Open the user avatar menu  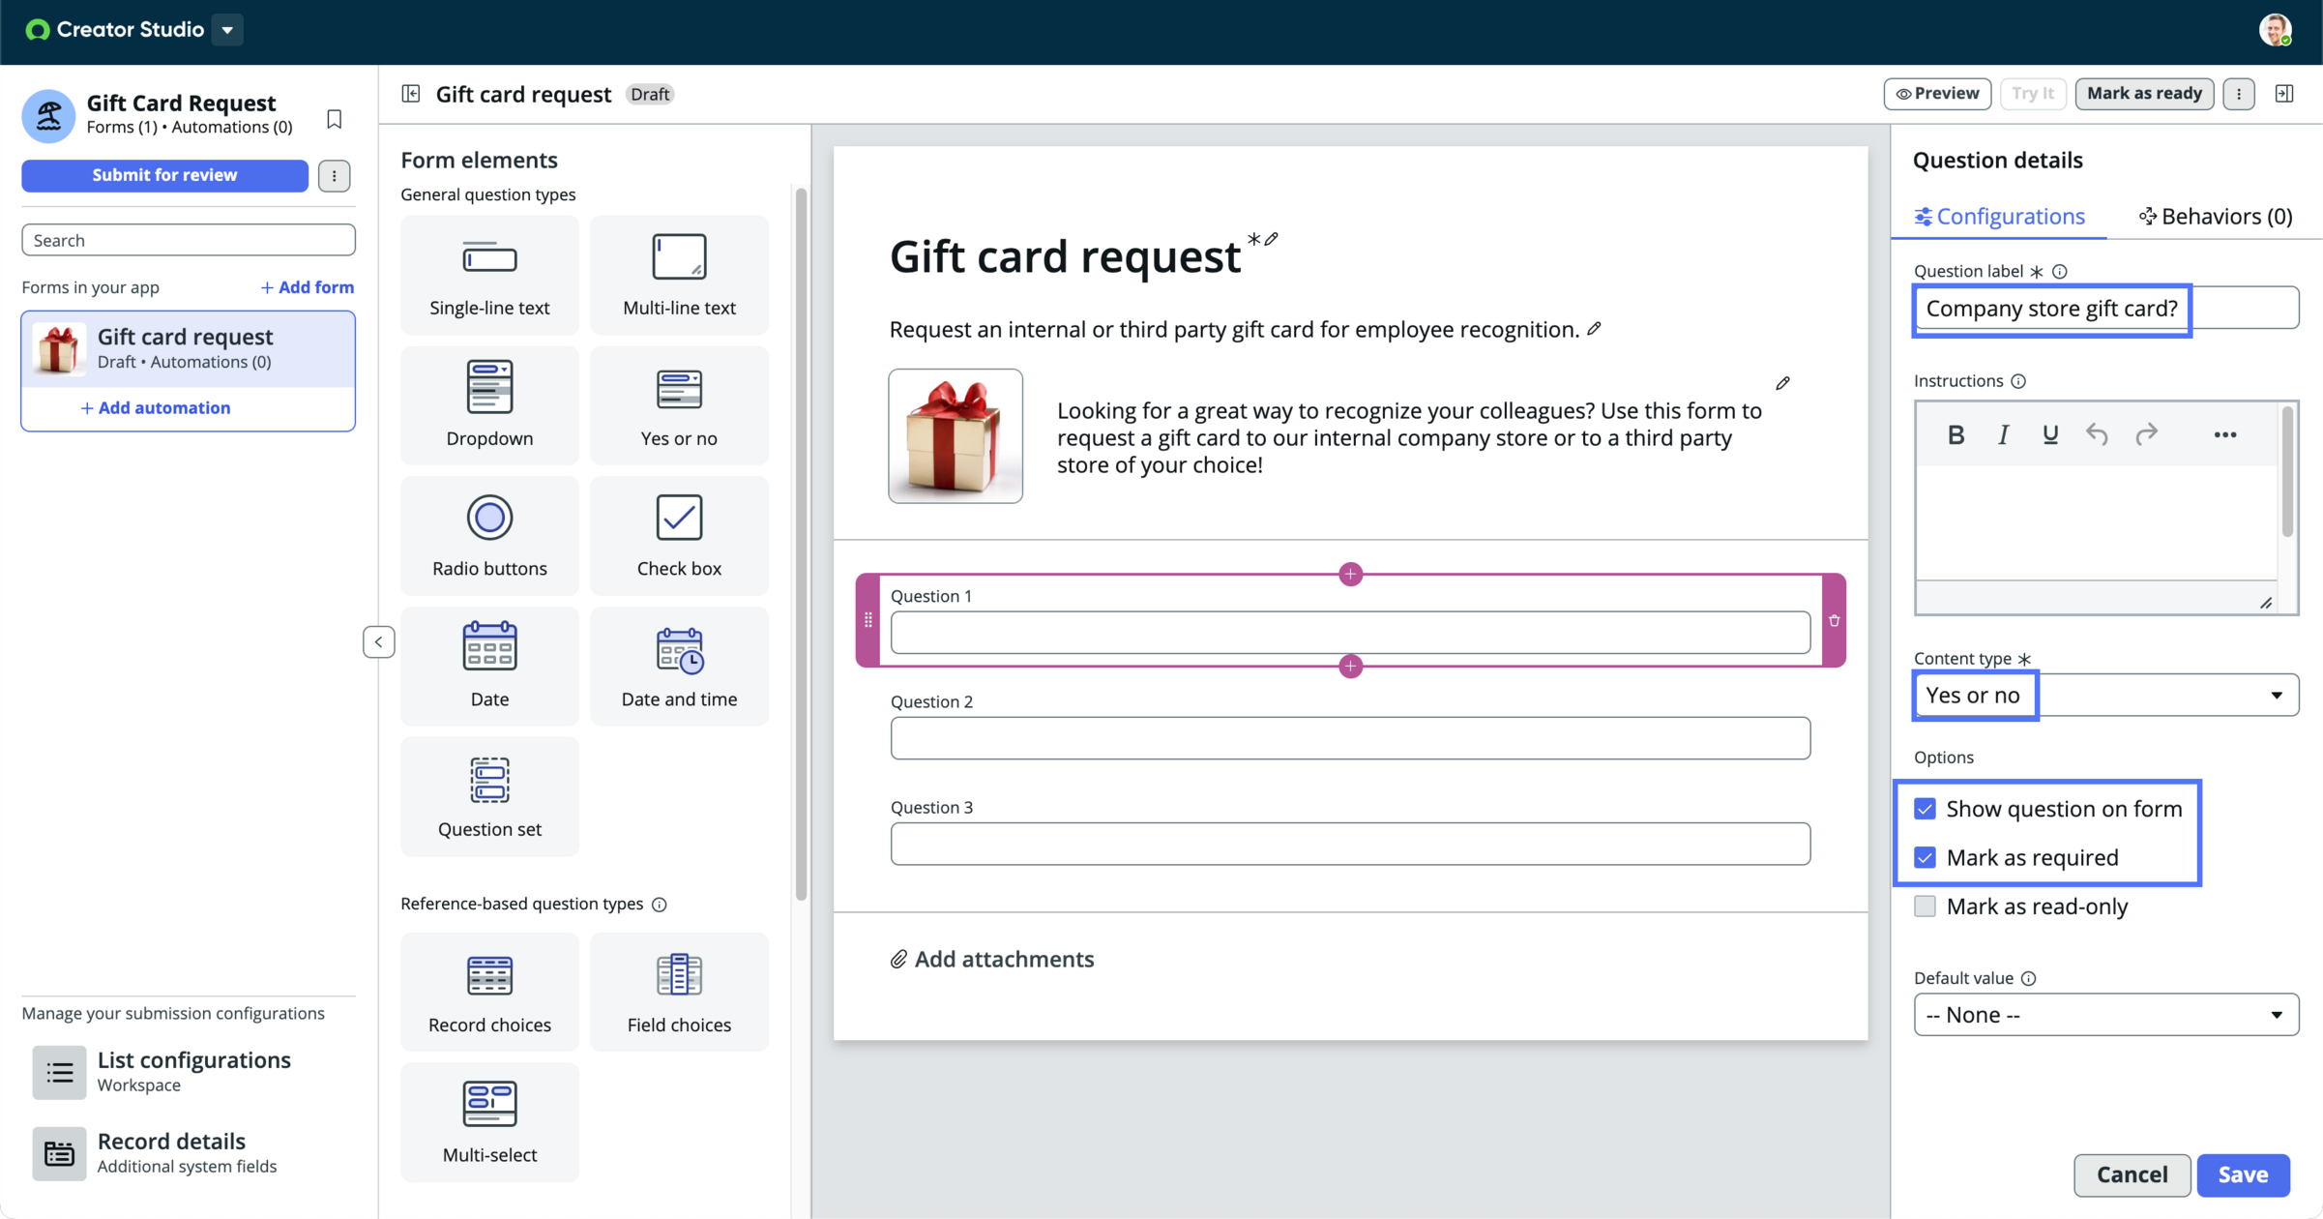pyautogui.click(x=2275, y=30)
